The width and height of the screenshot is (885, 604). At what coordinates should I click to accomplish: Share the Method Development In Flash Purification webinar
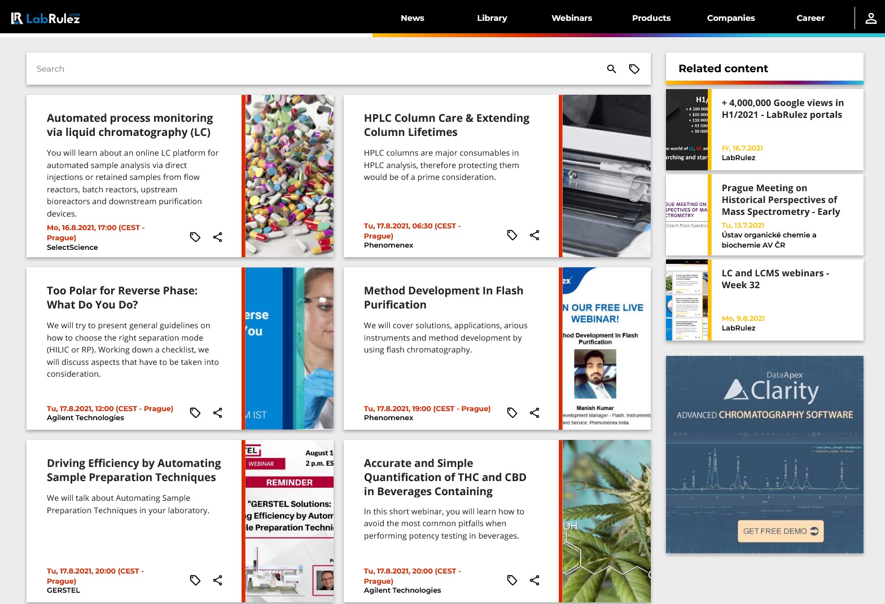534,413
